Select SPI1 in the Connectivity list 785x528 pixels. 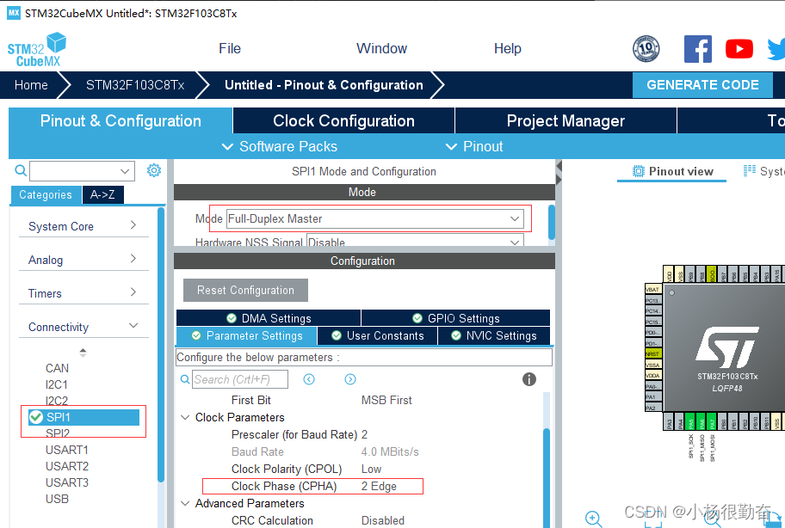click(x=84, y=417)
